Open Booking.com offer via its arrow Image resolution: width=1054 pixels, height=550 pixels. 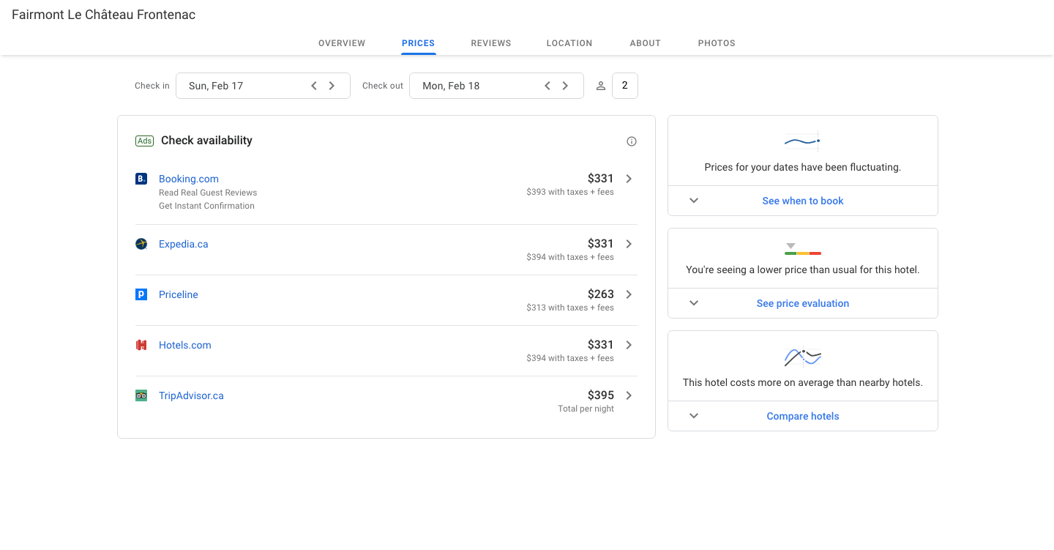coord(629,179)
